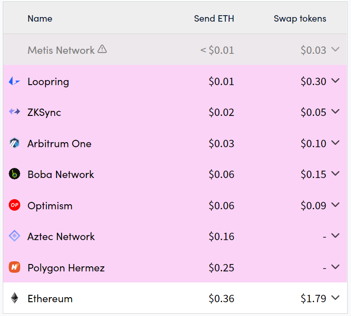Expand the ZKSync row details
Image resolution: width=351 pixels, height=316 pixels.
click(x=335, y=112)
